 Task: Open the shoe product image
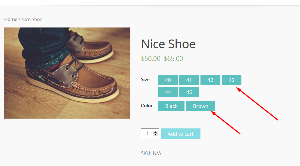tap(67, 73)
